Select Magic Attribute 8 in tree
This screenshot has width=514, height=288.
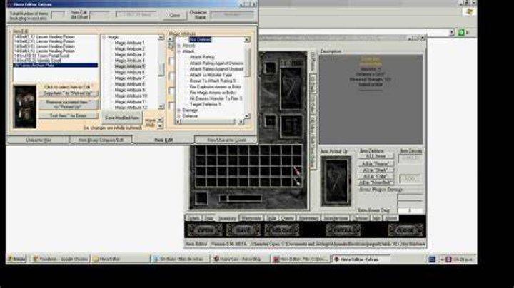(129, 84)
